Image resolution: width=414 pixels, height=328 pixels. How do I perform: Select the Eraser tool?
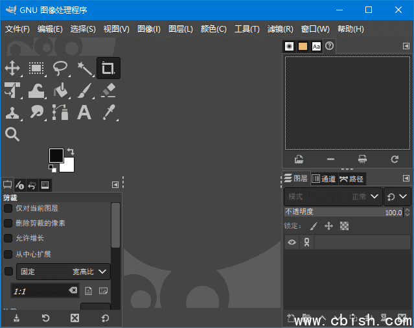[x=108, y=90]
